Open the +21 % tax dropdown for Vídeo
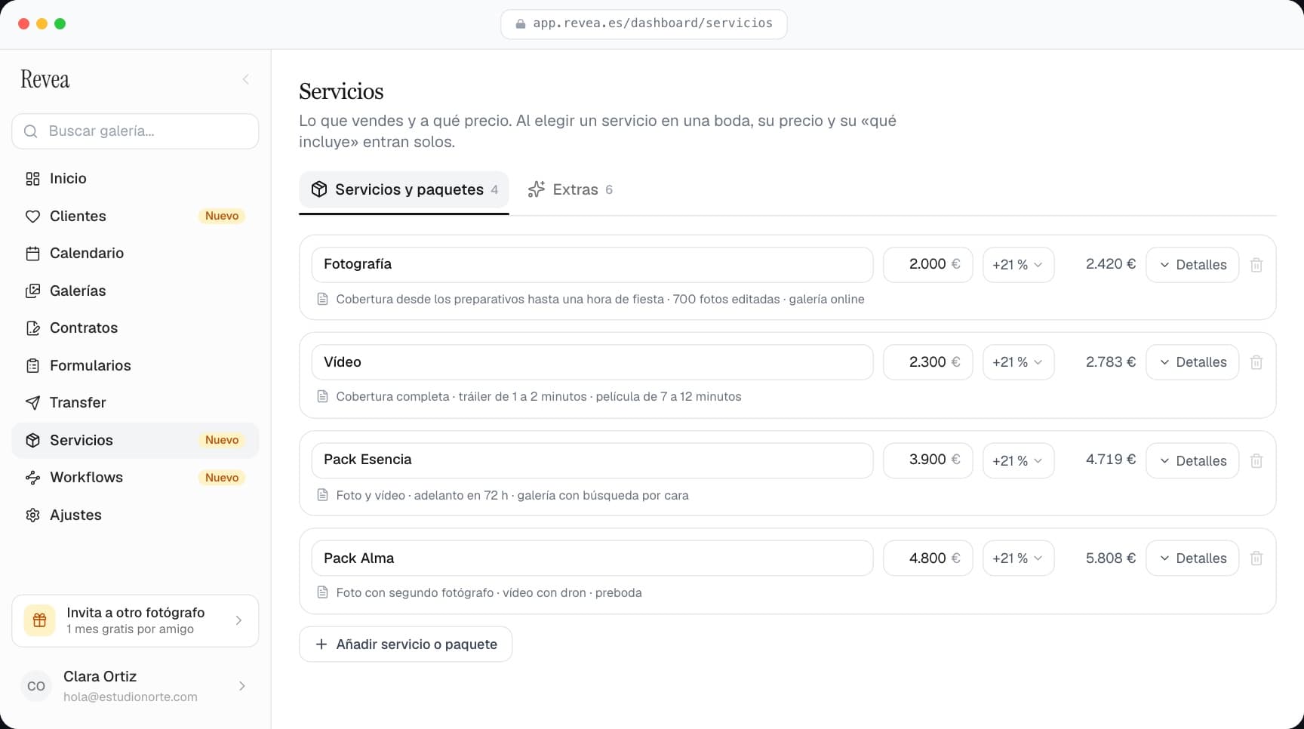The width and height of the screenshot is (1304, 729). click(x=1018, y=362)
